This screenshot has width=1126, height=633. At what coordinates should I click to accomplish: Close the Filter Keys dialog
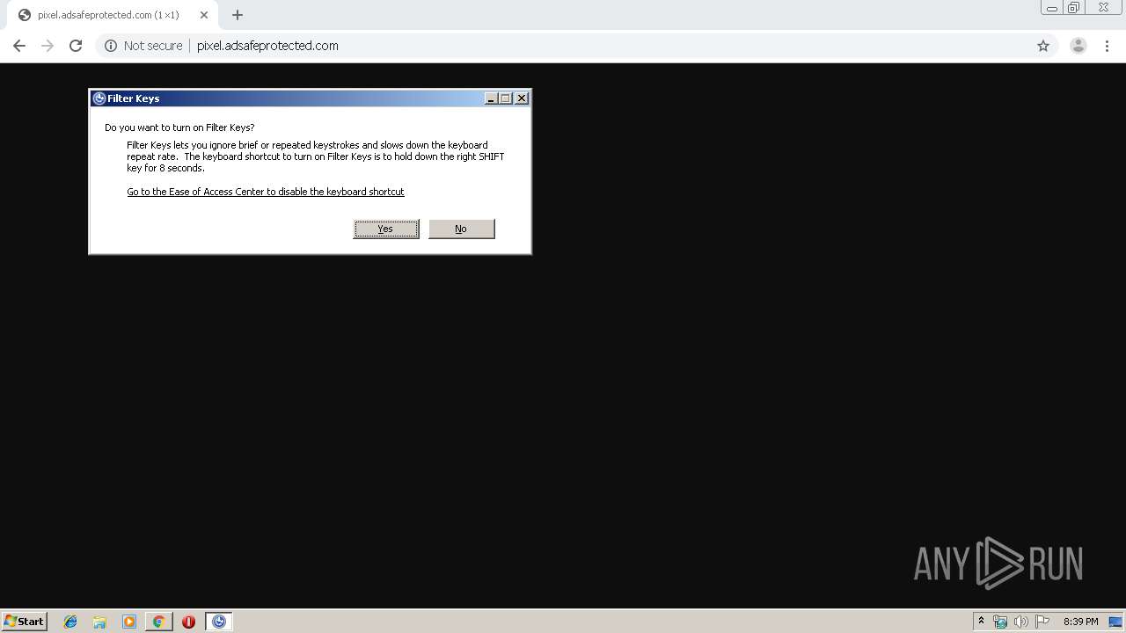pyautogui.click(x=522, y=98)
